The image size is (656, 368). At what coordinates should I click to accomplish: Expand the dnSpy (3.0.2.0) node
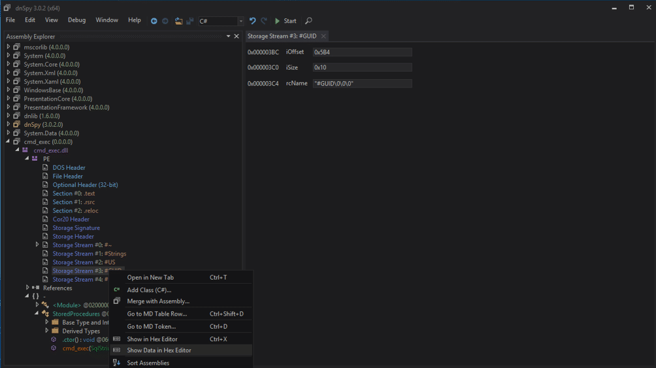[x=8, y=124]
